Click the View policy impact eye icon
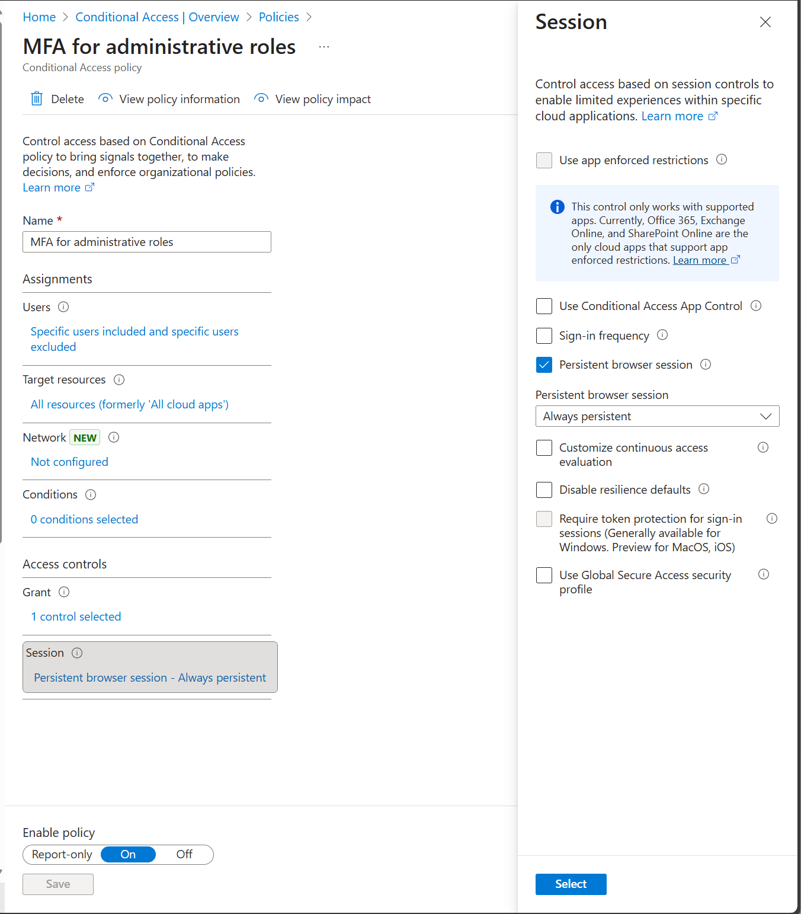 pos(261,98)
